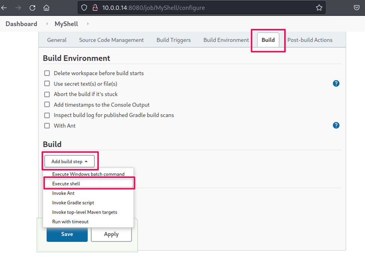Screen dimensions: 365x264
Task: Bookmark the page using the star icon
Action: 319,7
